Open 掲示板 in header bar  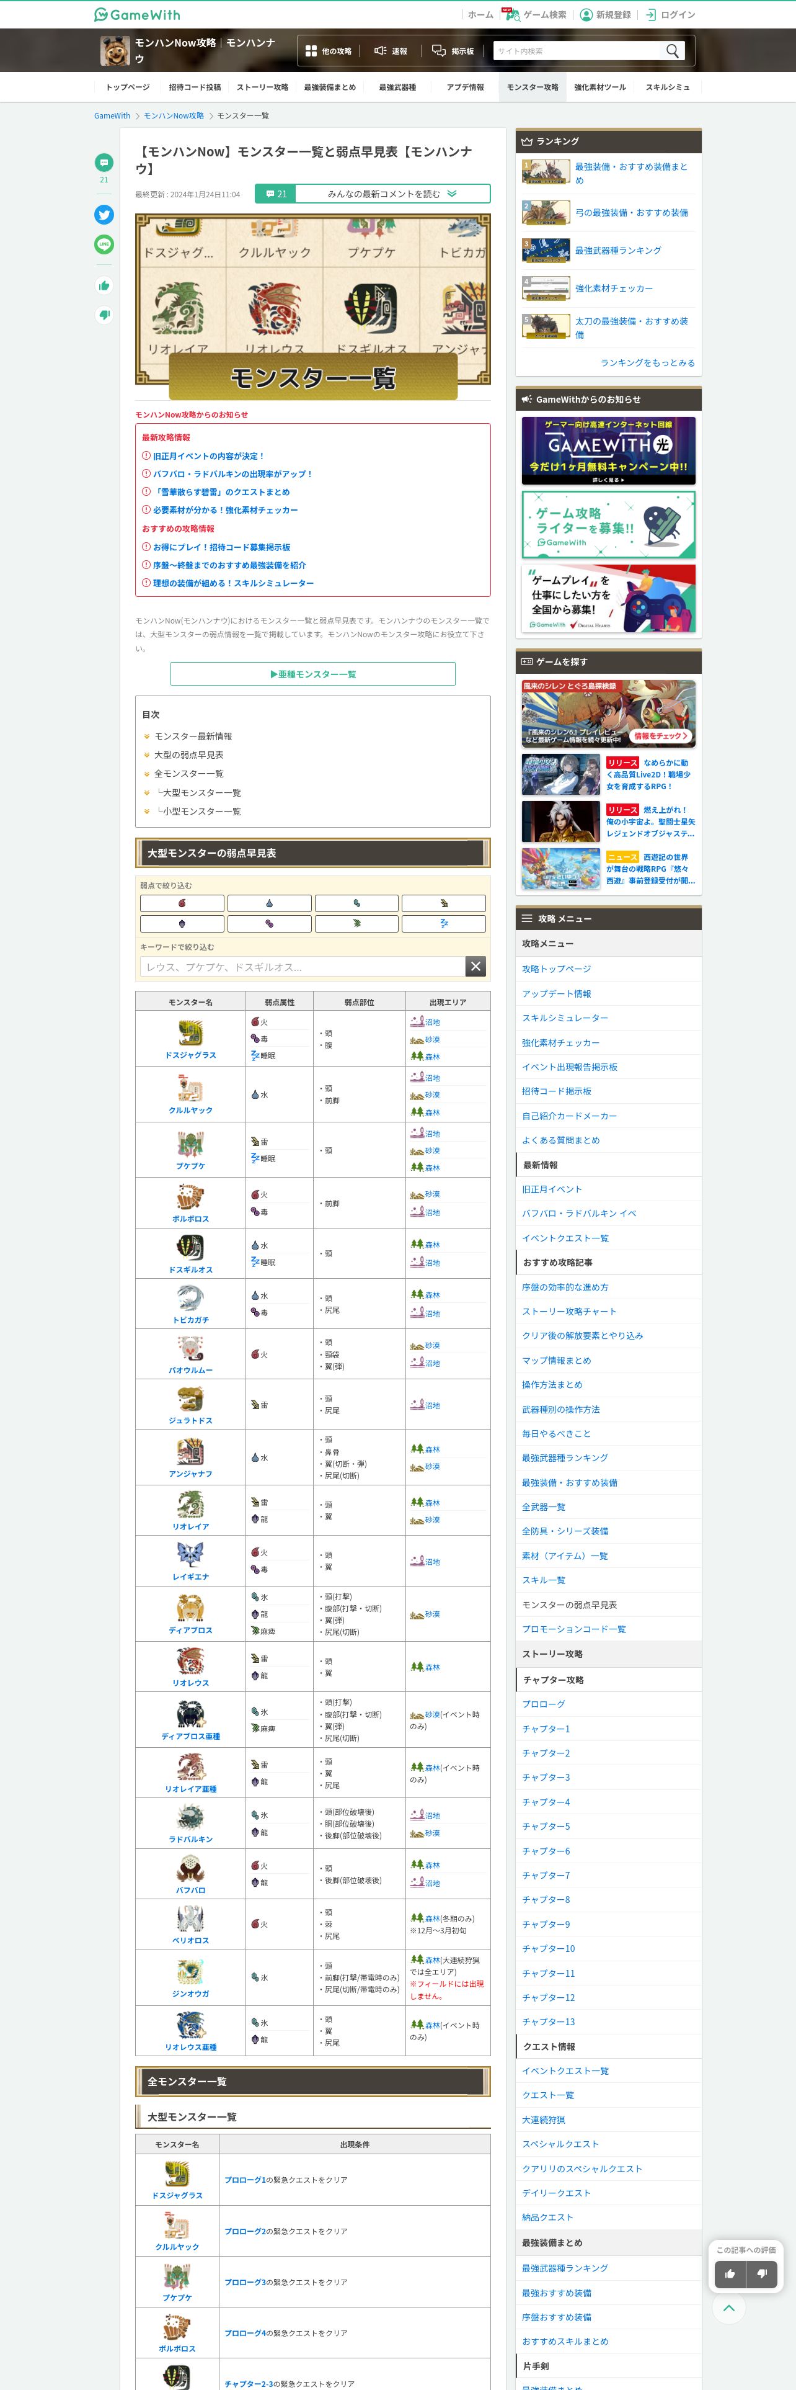[453, 51]
